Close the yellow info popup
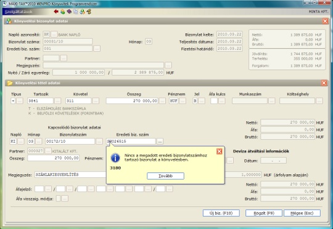 [220, 151]
